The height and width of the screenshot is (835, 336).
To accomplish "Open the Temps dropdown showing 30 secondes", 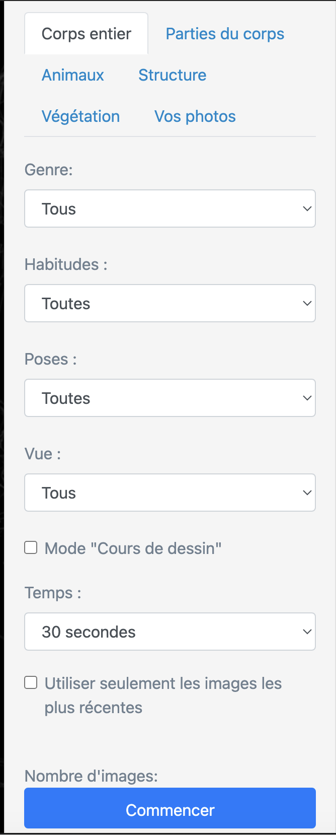I will click(x=170, y=632).
